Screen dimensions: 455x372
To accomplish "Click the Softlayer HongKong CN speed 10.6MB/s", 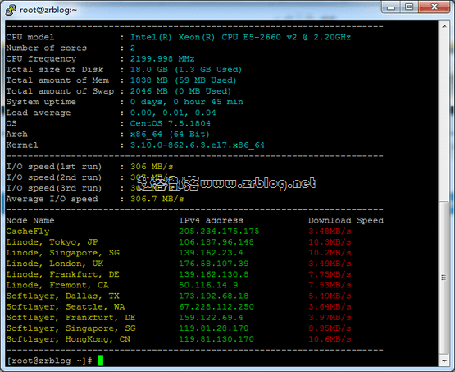I will pos(330,339).
